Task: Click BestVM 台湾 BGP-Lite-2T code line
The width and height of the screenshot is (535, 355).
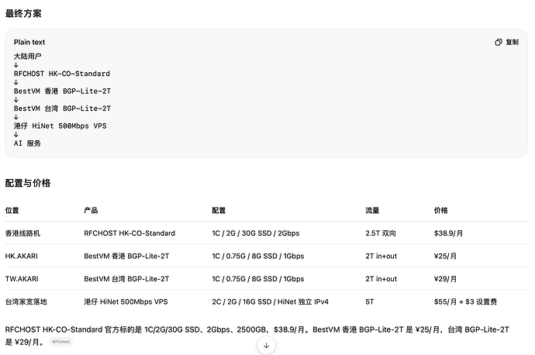Action: point(63,109)
